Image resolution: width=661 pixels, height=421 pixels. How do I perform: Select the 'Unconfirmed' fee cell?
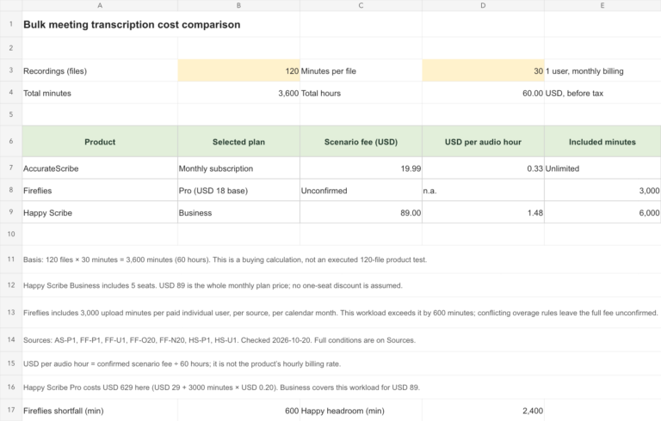361,190
